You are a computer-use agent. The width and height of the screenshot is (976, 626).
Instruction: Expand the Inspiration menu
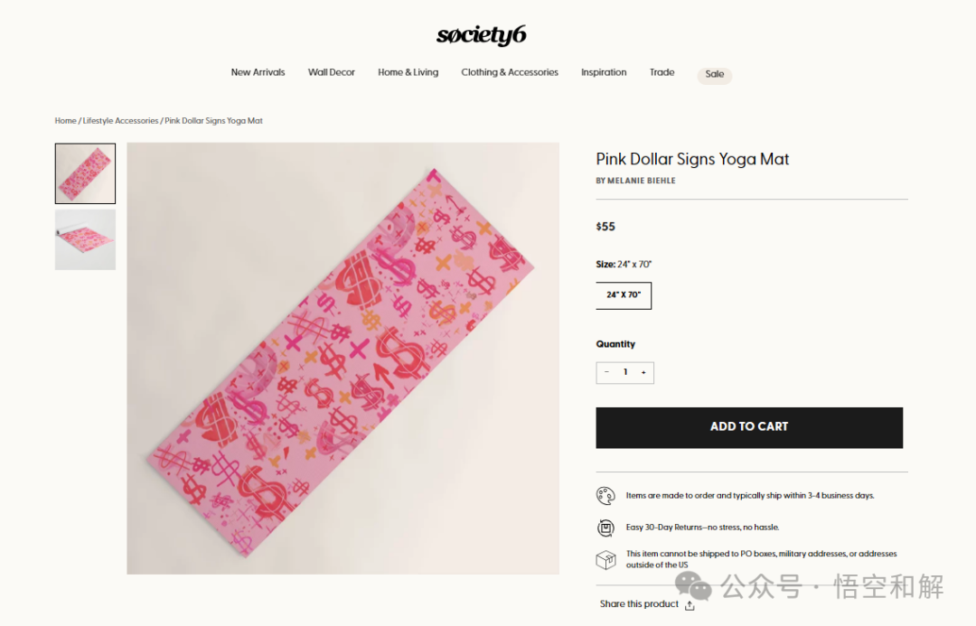coord(604,72)
